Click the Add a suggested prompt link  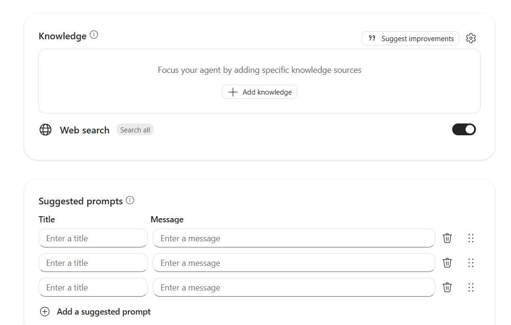coord(104,312)
